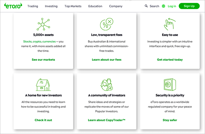Follow the See our markets link
The image size is (205, 134).
[43, 60]
